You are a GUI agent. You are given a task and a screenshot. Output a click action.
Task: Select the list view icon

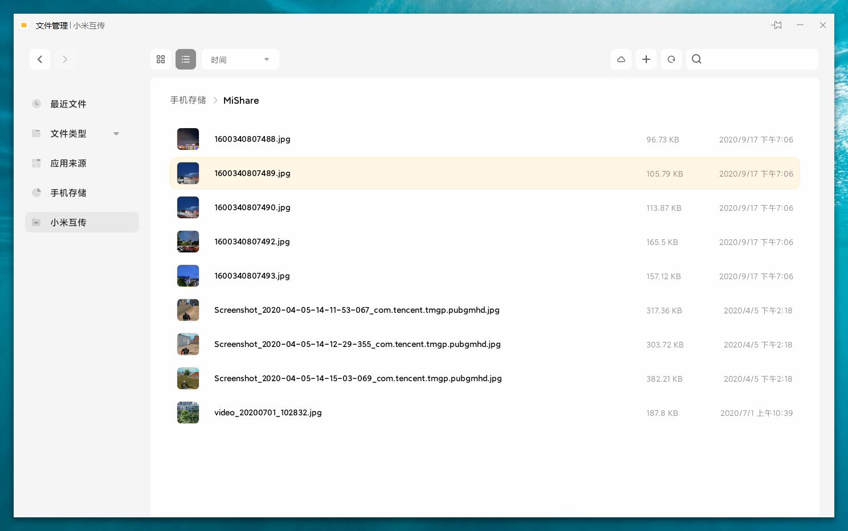coord(186,59)
